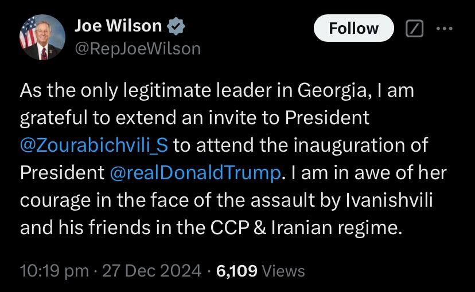Open Joe Wilson's profile picture
Image resolution: width=475 pixels, height=292 pixels.
pyautogui.click(x=42, y=38)
